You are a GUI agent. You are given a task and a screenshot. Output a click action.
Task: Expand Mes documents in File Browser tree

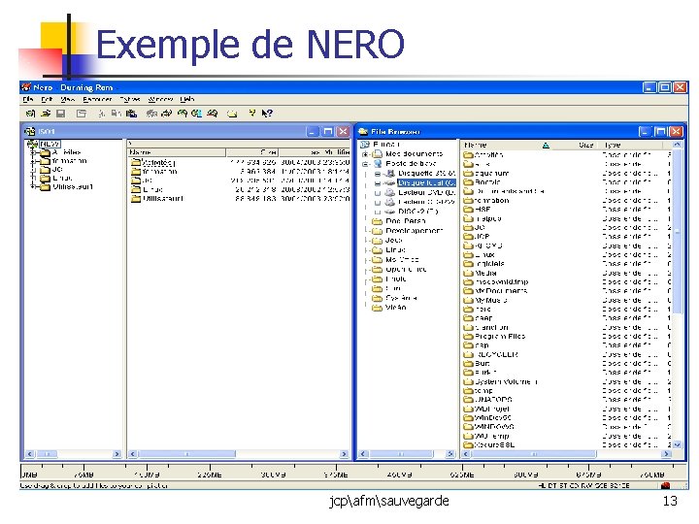366,154
